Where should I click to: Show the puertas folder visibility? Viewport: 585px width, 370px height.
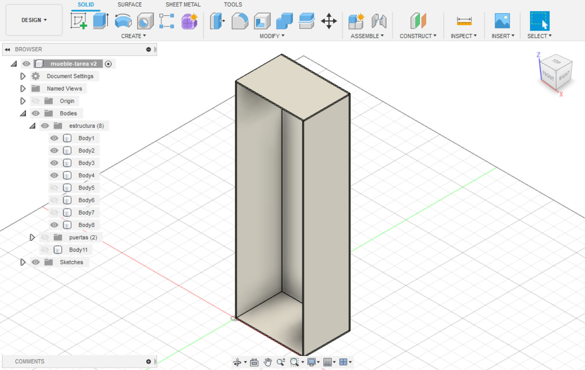point(45,237)
